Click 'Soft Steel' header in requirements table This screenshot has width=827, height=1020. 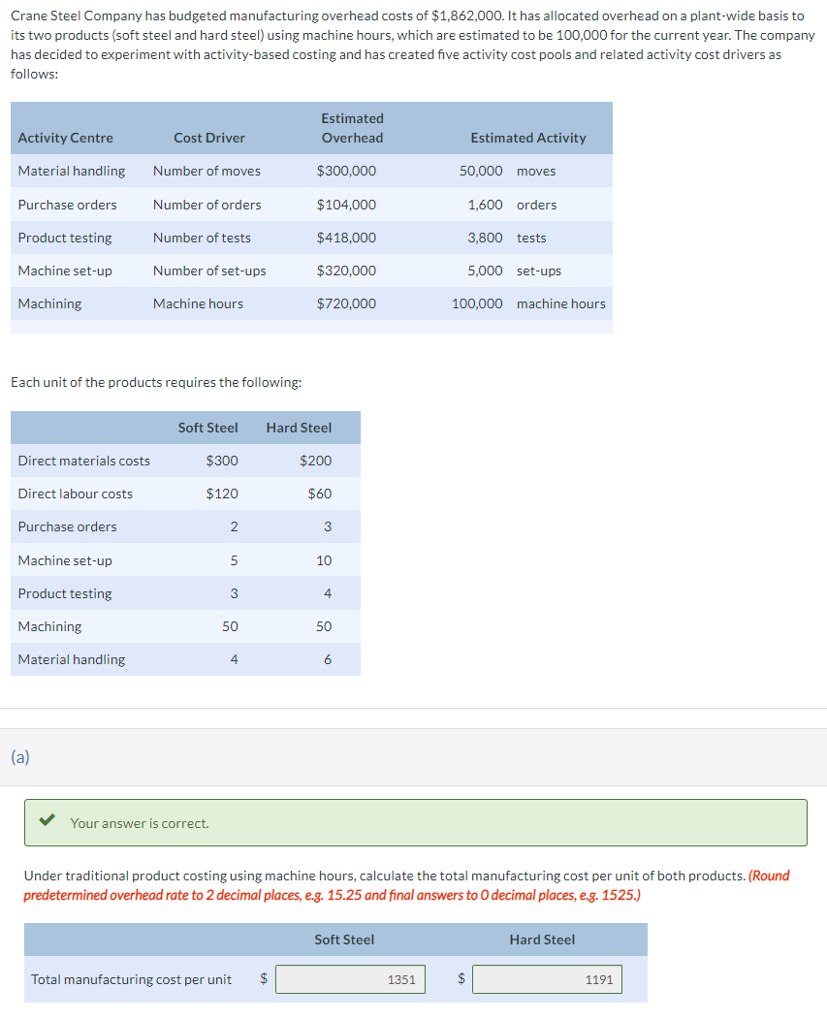click(208, 428)
